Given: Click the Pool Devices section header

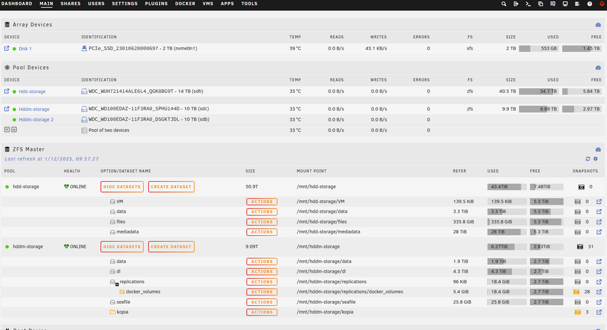Looking at the screenshot, I should (x=31, y=67).
